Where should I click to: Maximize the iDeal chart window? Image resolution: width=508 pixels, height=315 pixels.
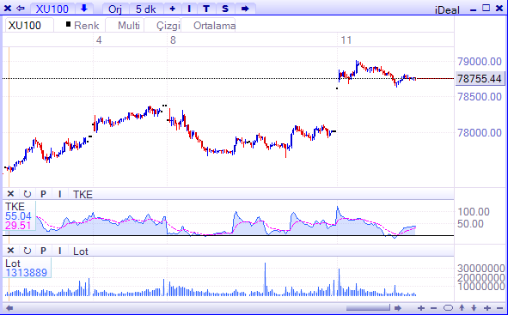[486, 8]
